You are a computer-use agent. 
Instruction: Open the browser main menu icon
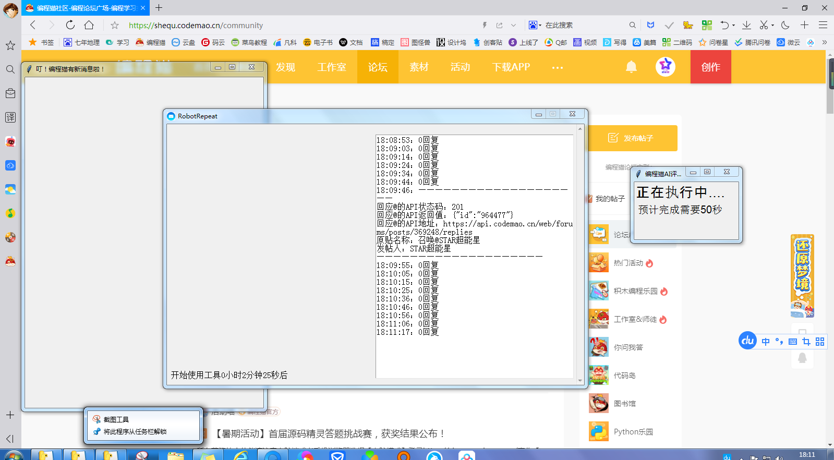point(823,25)
